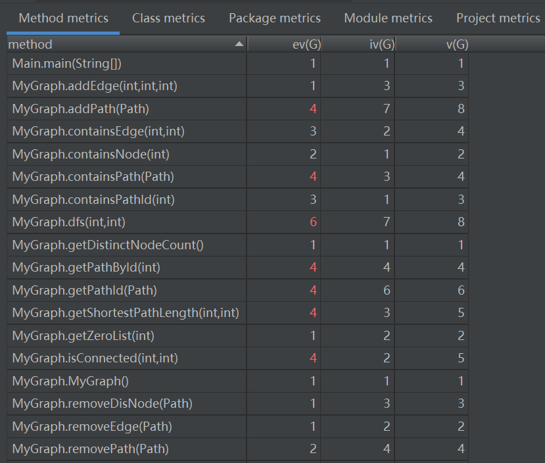The image size is (545, 463).
Task: Click the iv(G) value 3 for addEdge
Action: point(387,86)
